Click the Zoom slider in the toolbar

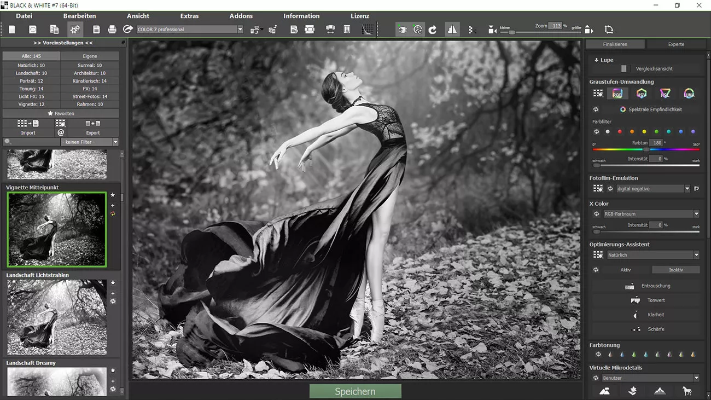pyautogui.click(x=541, y=32)
